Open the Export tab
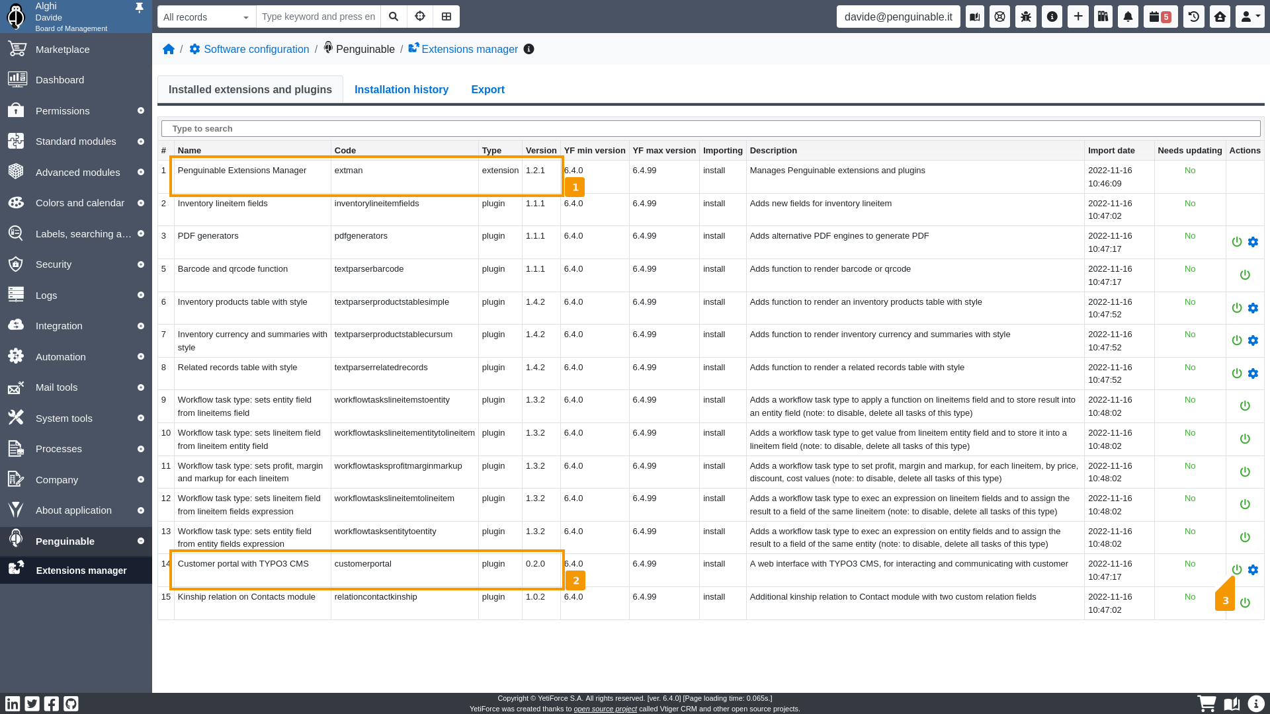The width and height of the screenshot is (1270, 714). [487, 89]
